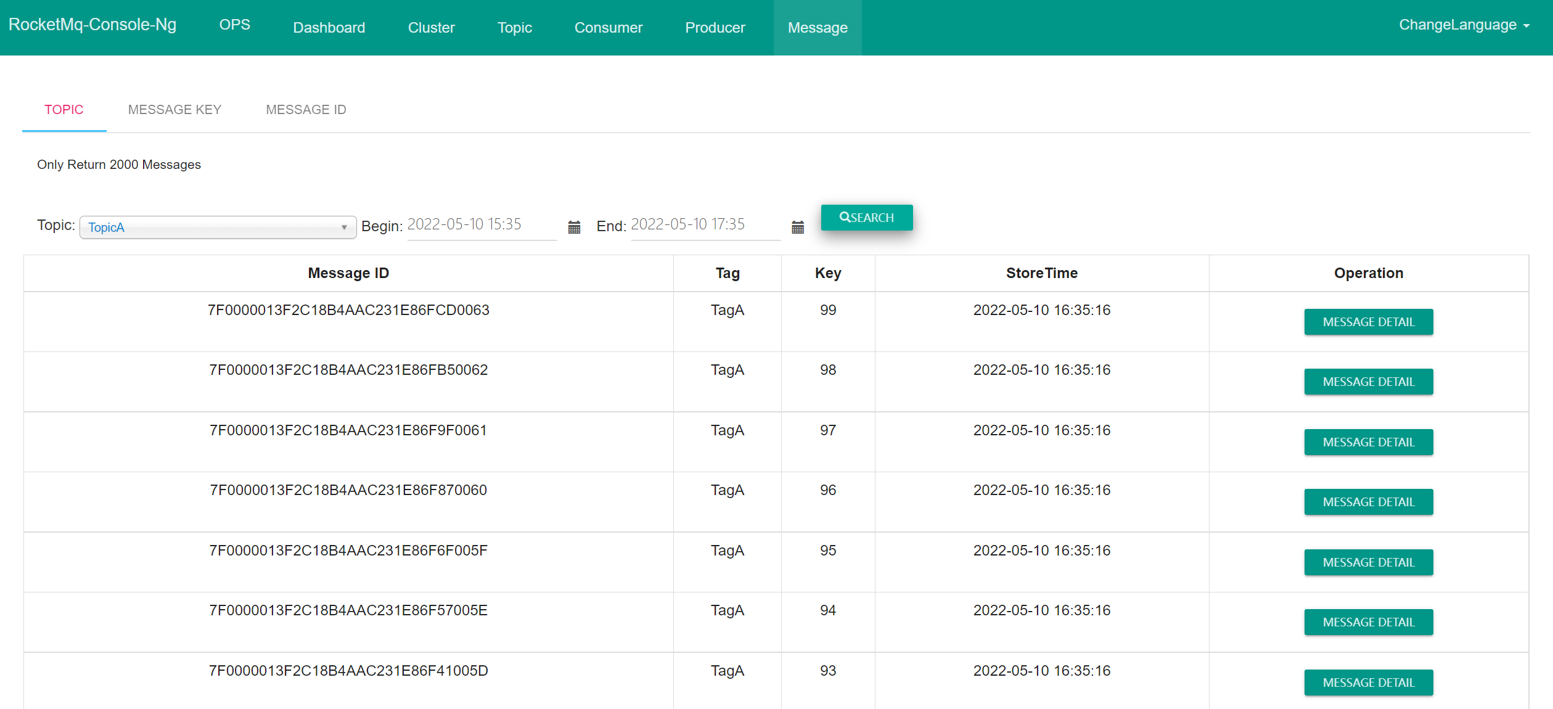This screenshot has height=709, width=1553.
Task: Open message detail for key 94
Action: (x=1368, y=622)
